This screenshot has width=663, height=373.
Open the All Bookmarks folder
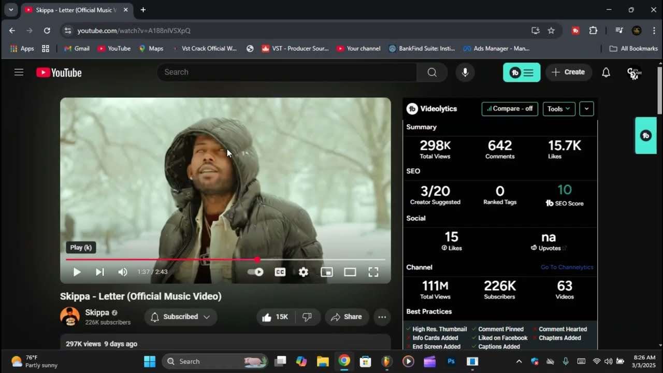coord(633,49)
